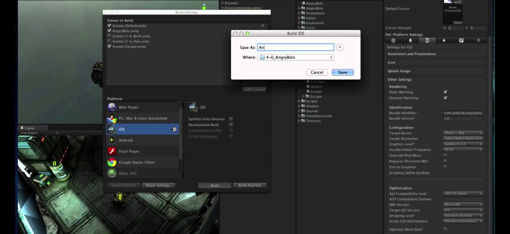
Task: Disable Static Batching checkbox
Action: pyautogui.click(x=445, y=92)
